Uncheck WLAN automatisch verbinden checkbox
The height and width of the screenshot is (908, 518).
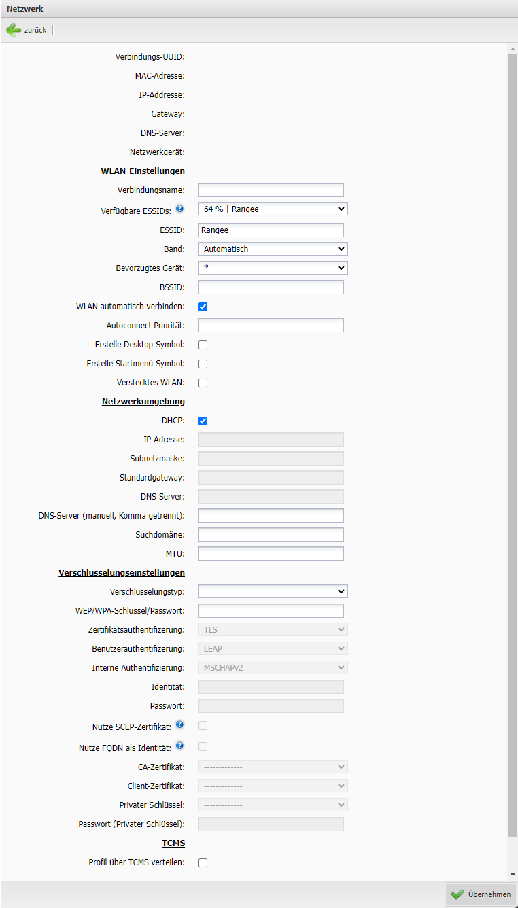pyautogui.click(x=203, y=307)
